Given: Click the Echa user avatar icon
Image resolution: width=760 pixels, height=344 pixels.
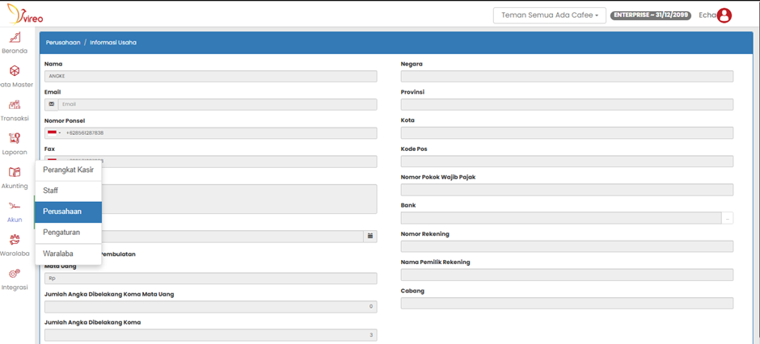Looking at the screenshot, I should click(x=724, y=15).
